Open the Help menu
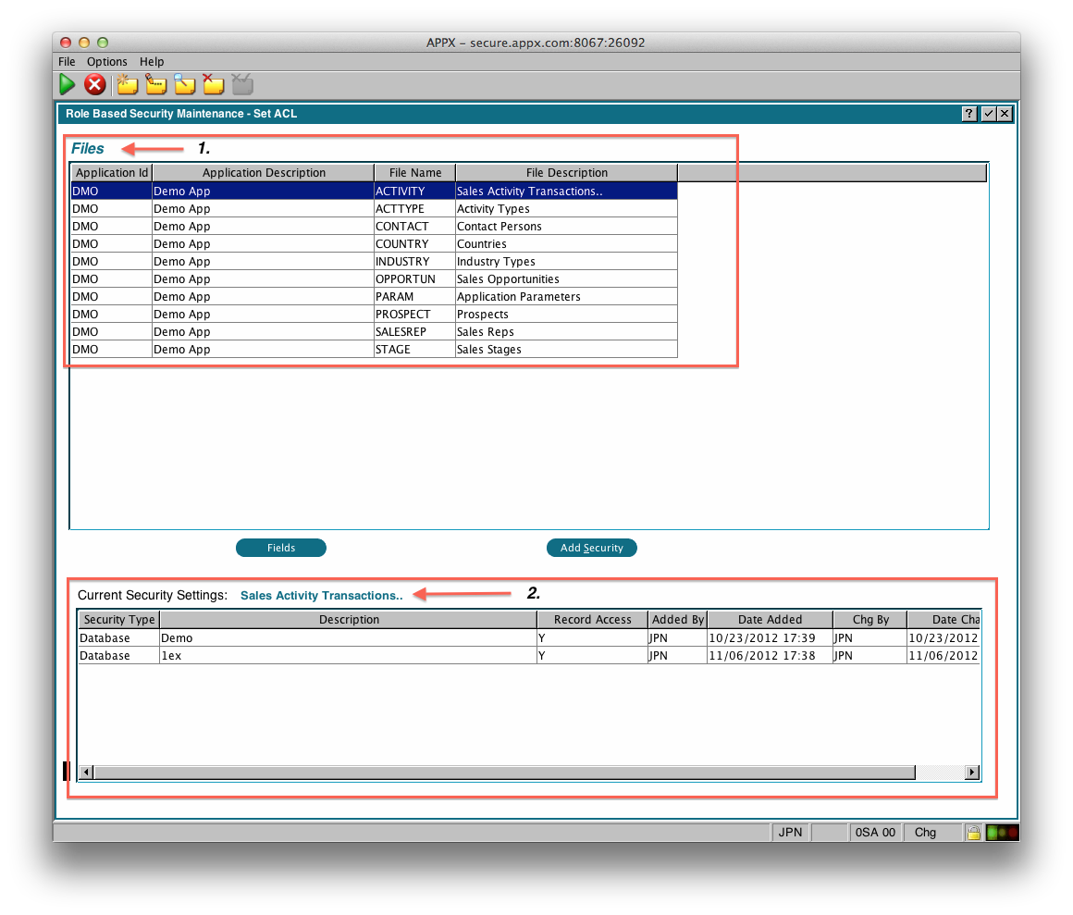The image size is (1073, 915). point(152,62)
